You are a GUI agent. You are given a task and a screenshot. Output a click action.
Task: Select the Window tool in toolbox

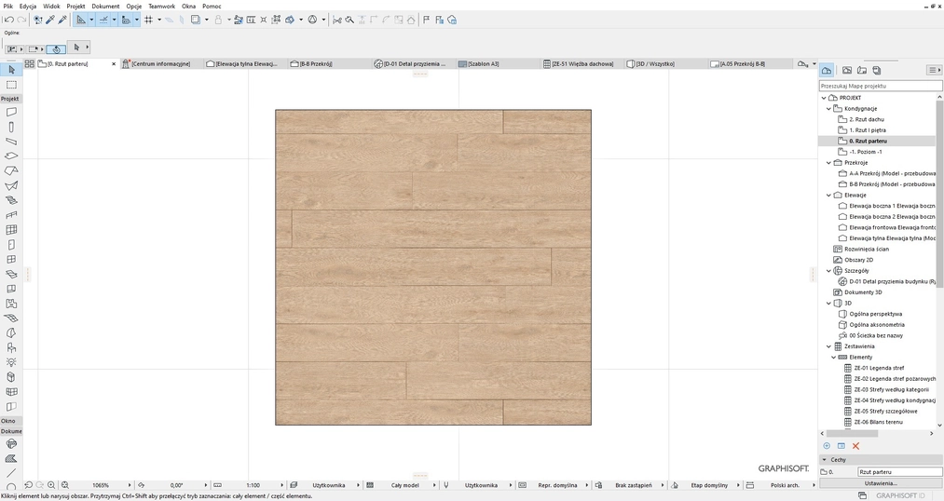(x=11, y=259)
